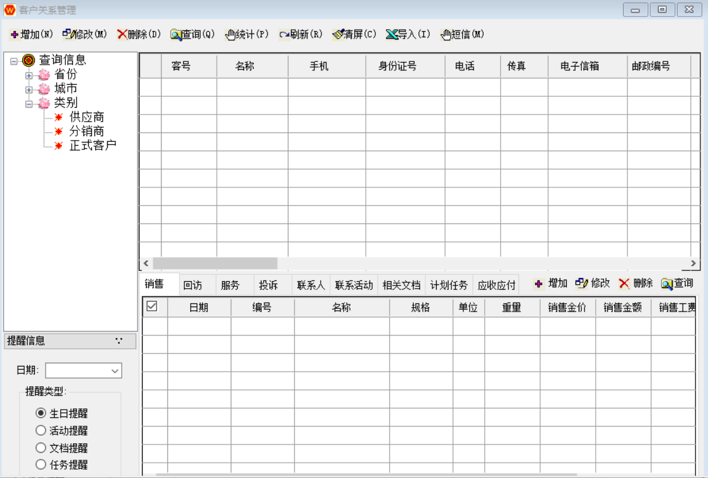Open the 查询(Q) search tool
Viewport: 708px width, 478px height.
pos(176,35)
